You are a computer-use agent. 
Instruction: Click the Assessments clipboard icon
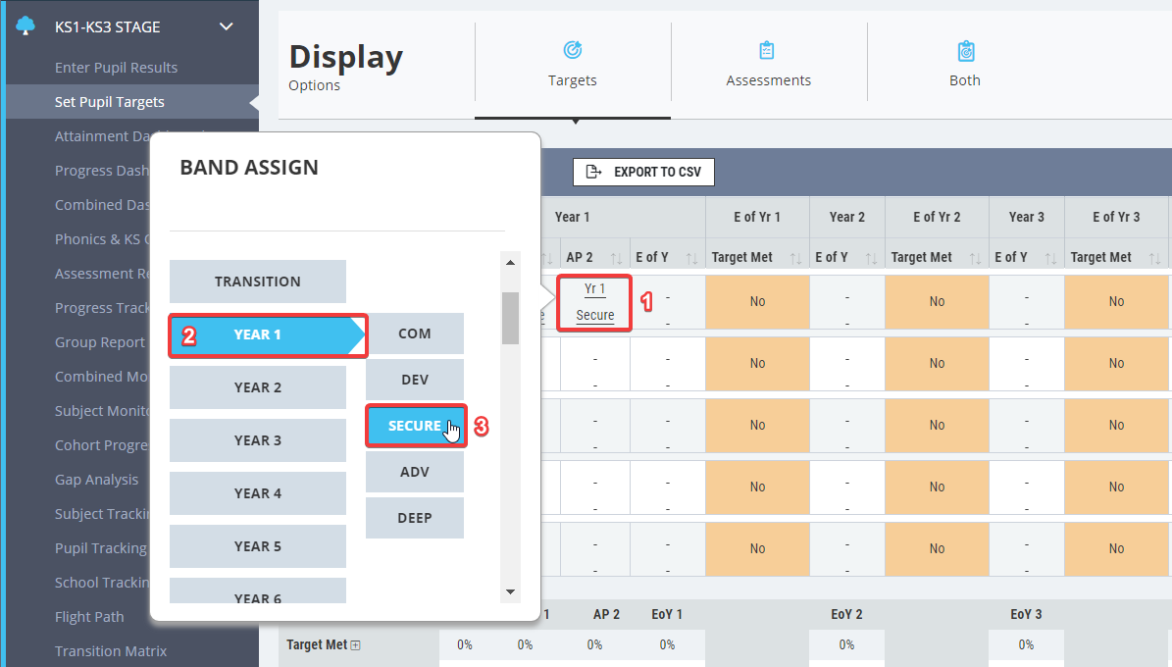pos(767,50)
